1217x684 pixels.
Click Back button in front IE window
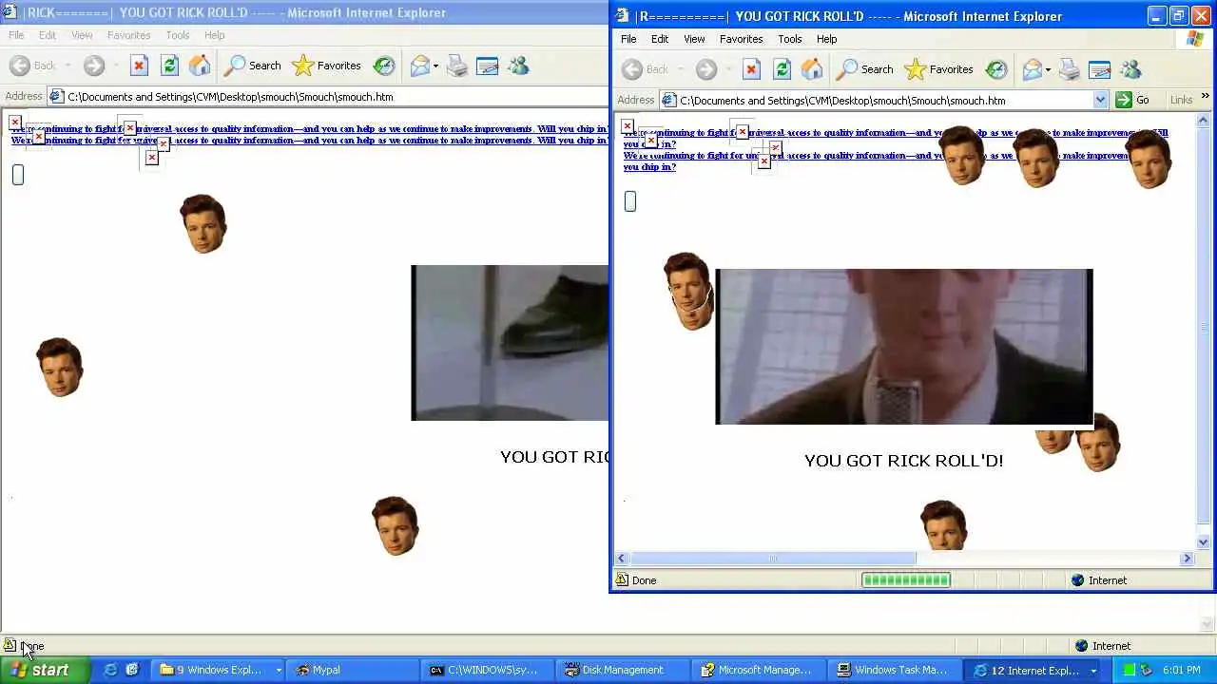[x=646, y=69]
